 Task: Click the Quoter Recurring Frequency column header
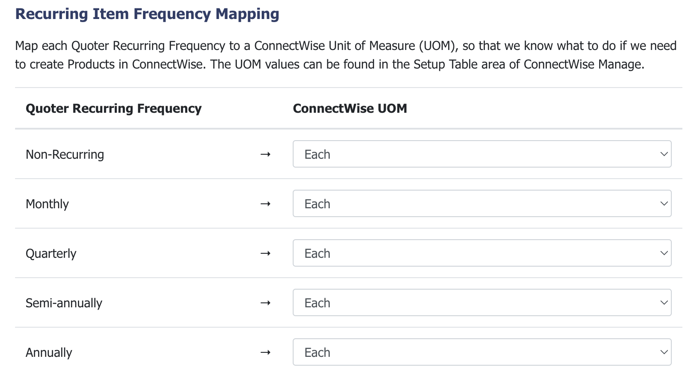tap(113, 109)
